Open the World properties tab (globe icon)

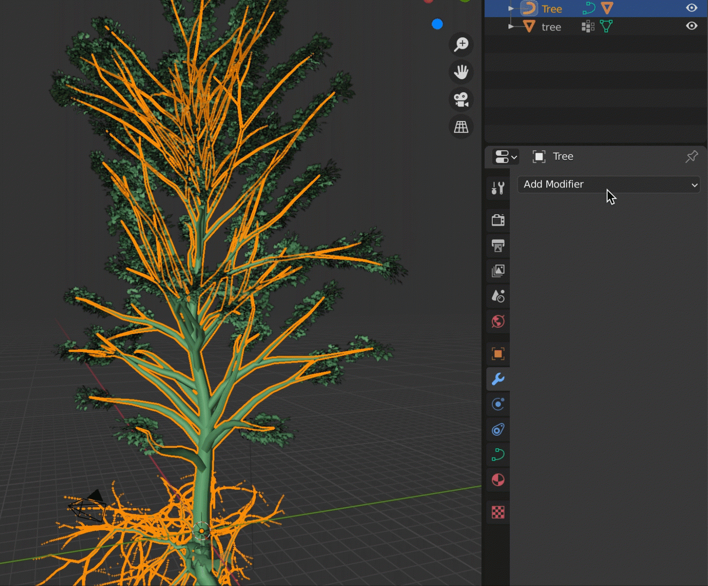coord(498,322)
